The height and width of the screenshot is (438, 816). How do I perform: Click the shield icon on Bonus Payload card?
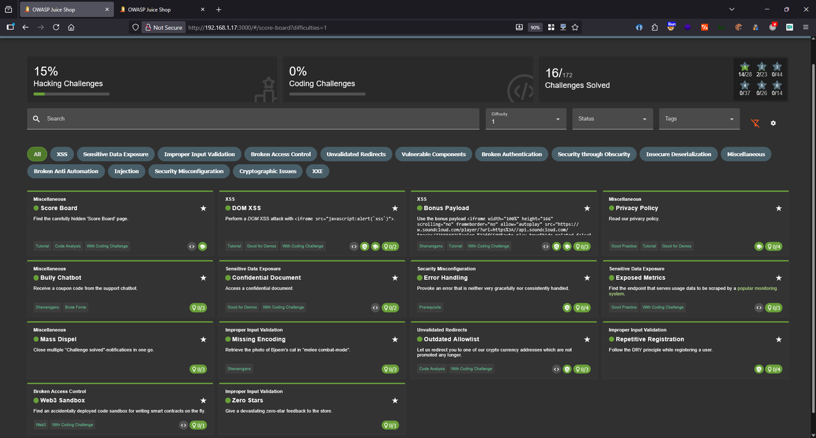tap(556, 246)
